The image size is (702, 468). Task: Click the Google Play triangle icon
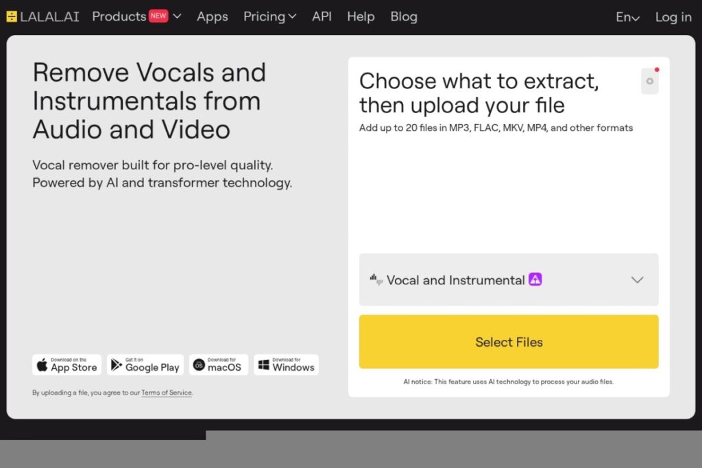[117, 365]
